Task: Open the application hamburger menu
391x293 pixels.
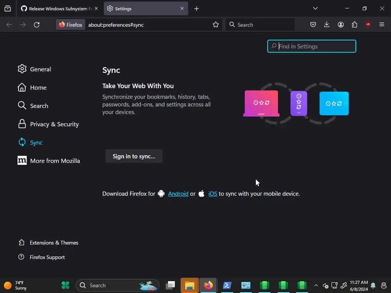Action: pyautogui.click(x=382, y=24)
